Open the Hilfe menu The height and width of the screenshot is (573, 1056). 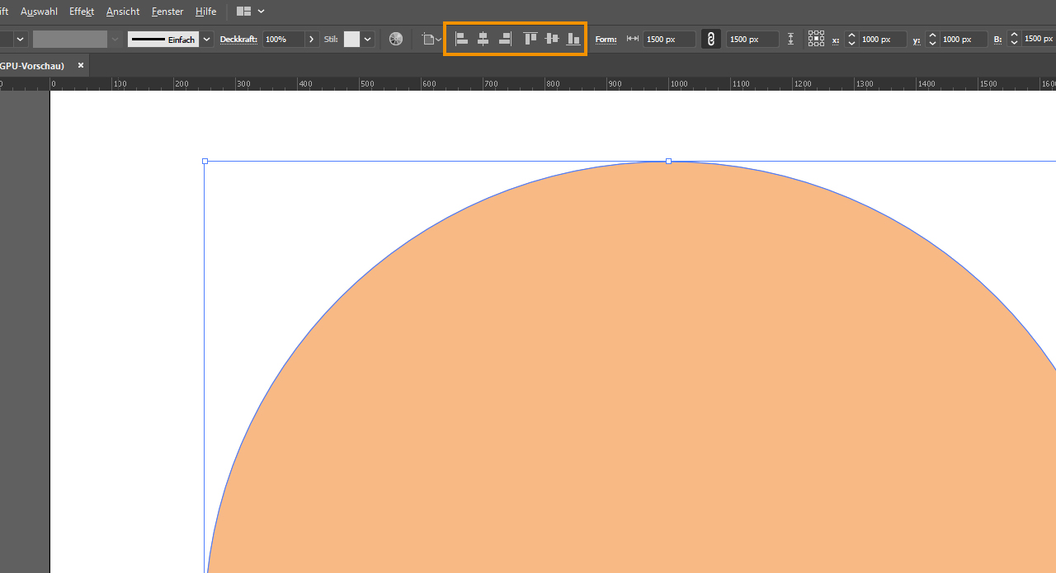pyautogui.click(x=205, y=12)
